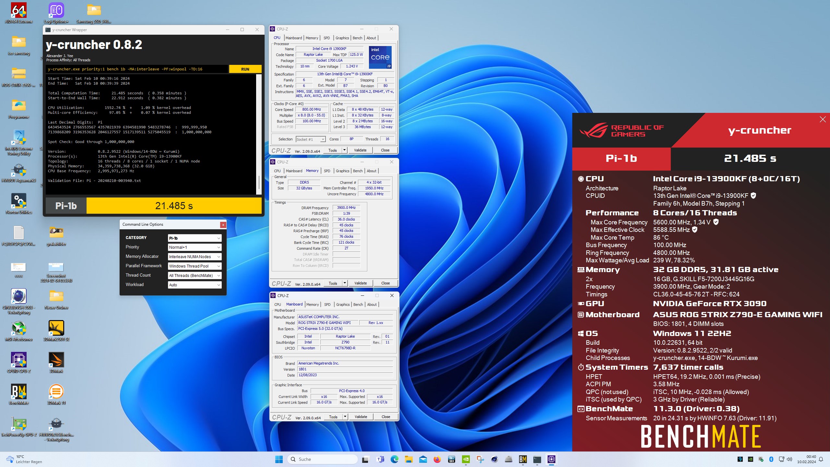Open the 3DMark 11 desktop shortcut
The image size is (830, 467).
coord(56,394)
